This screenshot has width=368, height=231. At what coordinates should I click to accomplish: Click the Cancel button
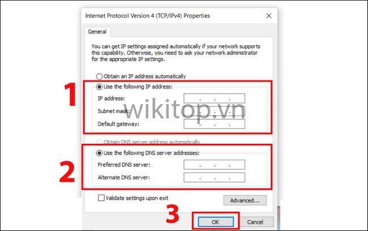tap(255, 222)
